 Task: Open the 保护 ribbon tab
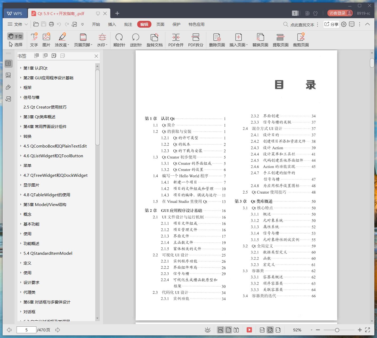coord(176,24)
